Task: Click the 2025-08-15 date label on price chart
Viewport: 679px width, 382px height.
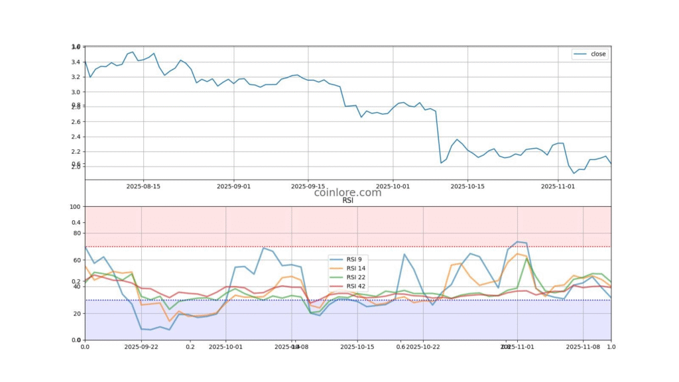Action: click(x=143, y=186)
